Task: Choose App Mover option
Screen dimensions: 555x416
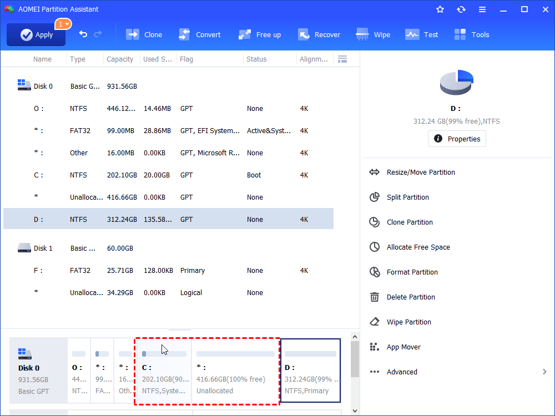Action: pos(403,347)
